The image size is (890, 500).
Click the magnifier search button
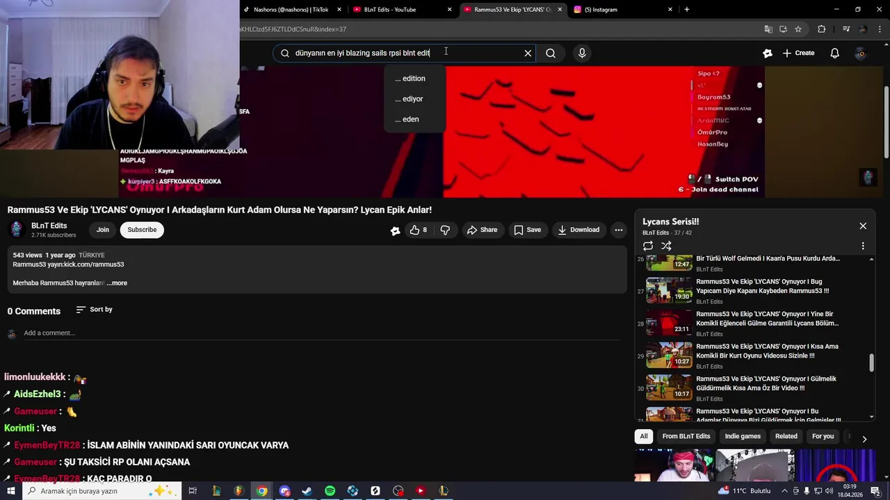[x=551, y=53]
